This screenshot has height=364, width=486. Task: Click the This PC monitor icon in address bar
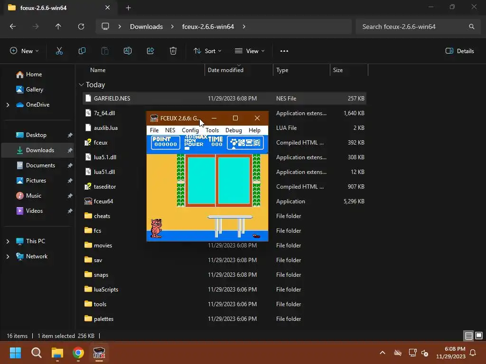[105, 27]
